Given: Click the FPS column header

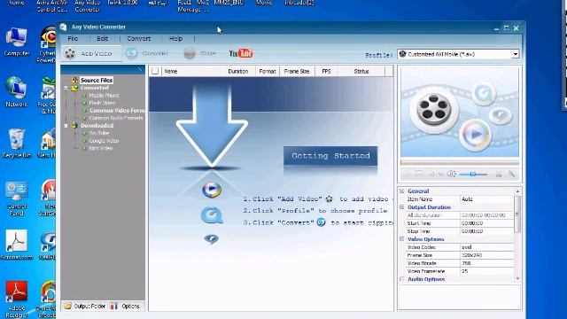Looking at the screenshot, I should tap(326, 71).
